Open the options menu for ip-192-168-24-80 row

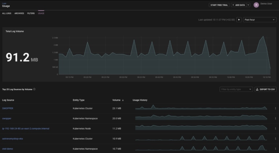click(x=275, y=128)
